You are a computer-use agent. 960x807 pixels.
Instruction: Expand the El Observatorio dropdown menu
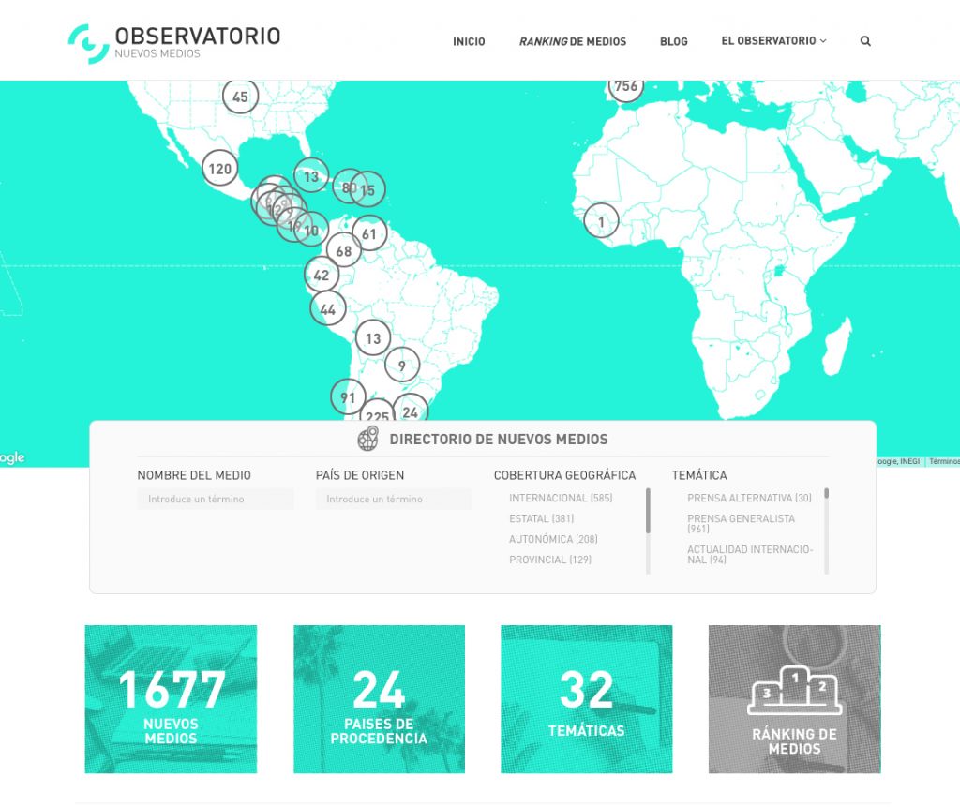click(x=773, y=41)
